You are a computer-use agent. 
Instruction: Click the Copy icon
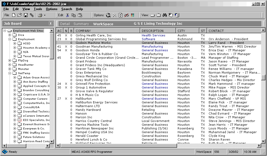pos(74,15)
